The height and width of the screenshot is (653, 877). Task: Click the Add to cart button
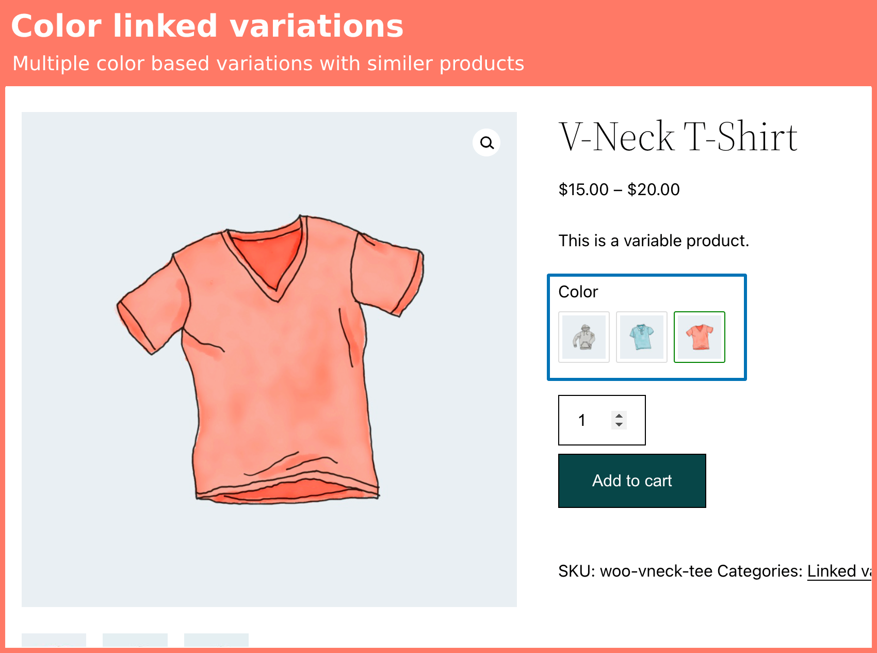tap(632, 481)
